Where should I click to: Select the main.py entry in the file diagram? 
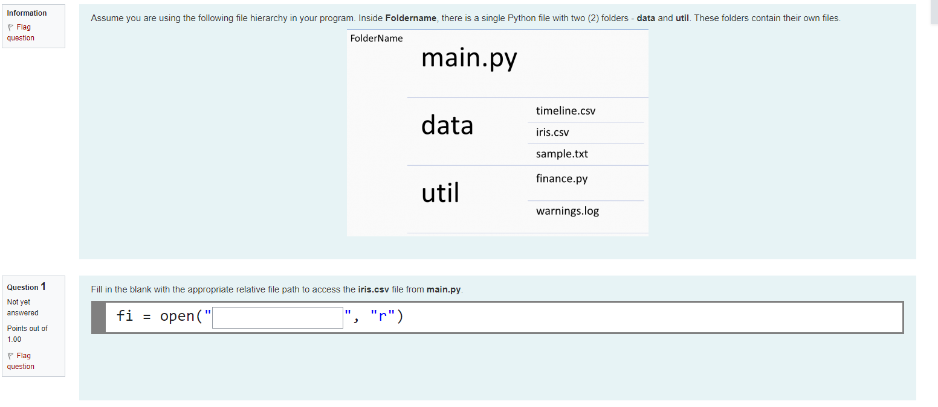pyautogui.click(x=469, y=58)
